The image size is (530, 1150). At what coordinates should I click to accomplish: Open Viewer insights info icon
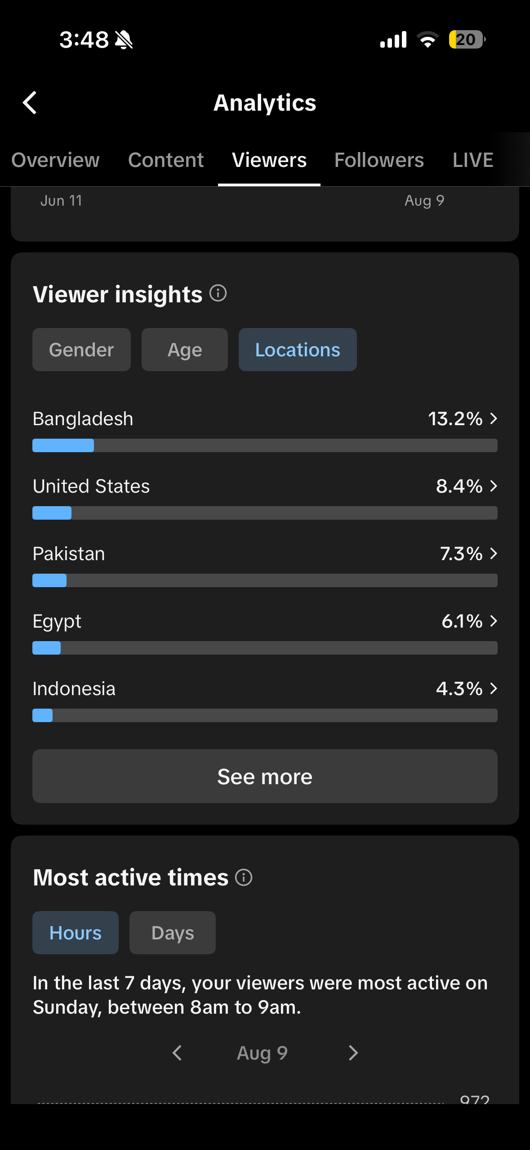[218, 293]
